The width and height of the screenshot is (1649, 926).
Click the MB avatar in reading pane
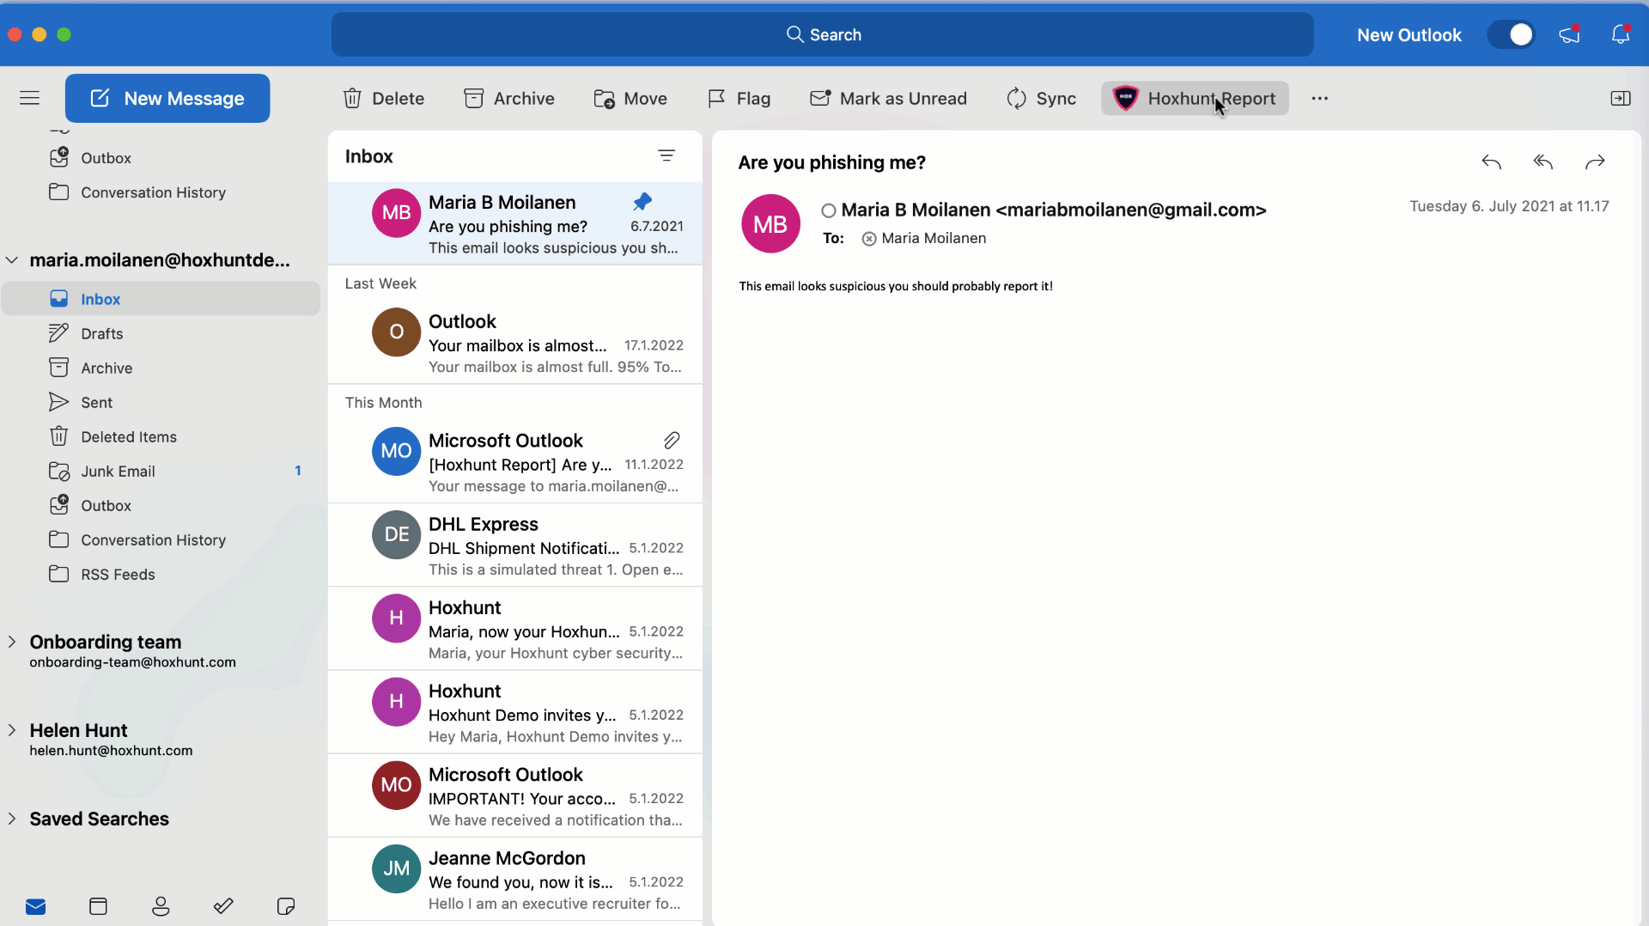[x=770, y=223]
